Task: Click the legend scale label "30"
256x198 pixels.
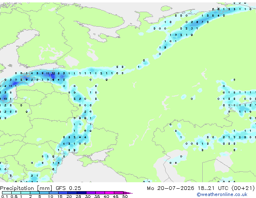Action: [x=88, y=196]
